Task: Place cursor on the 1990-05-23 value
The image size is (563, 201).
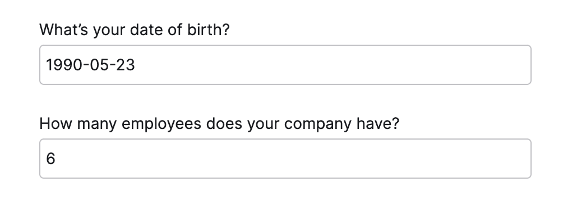Action: pos(90,65)
